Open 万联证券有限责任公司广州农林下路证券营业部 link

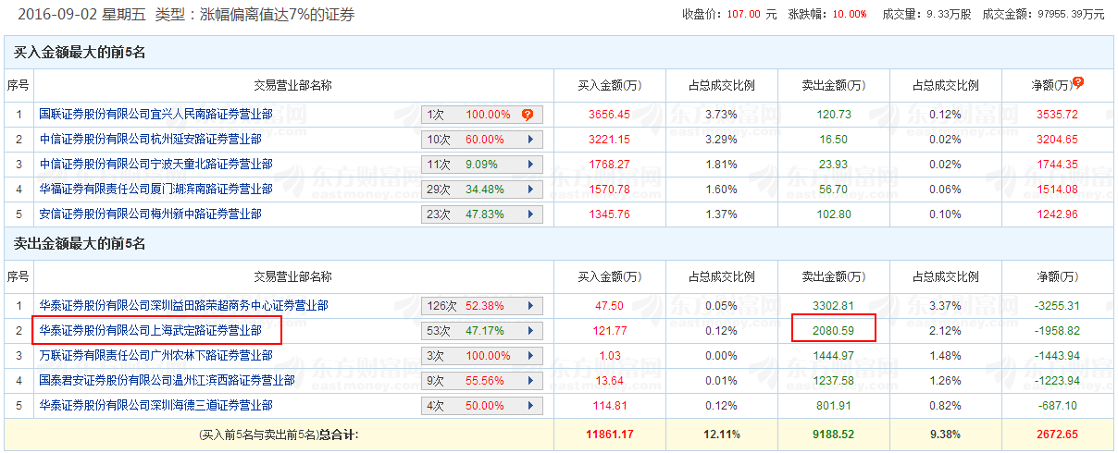coord(155,355)
